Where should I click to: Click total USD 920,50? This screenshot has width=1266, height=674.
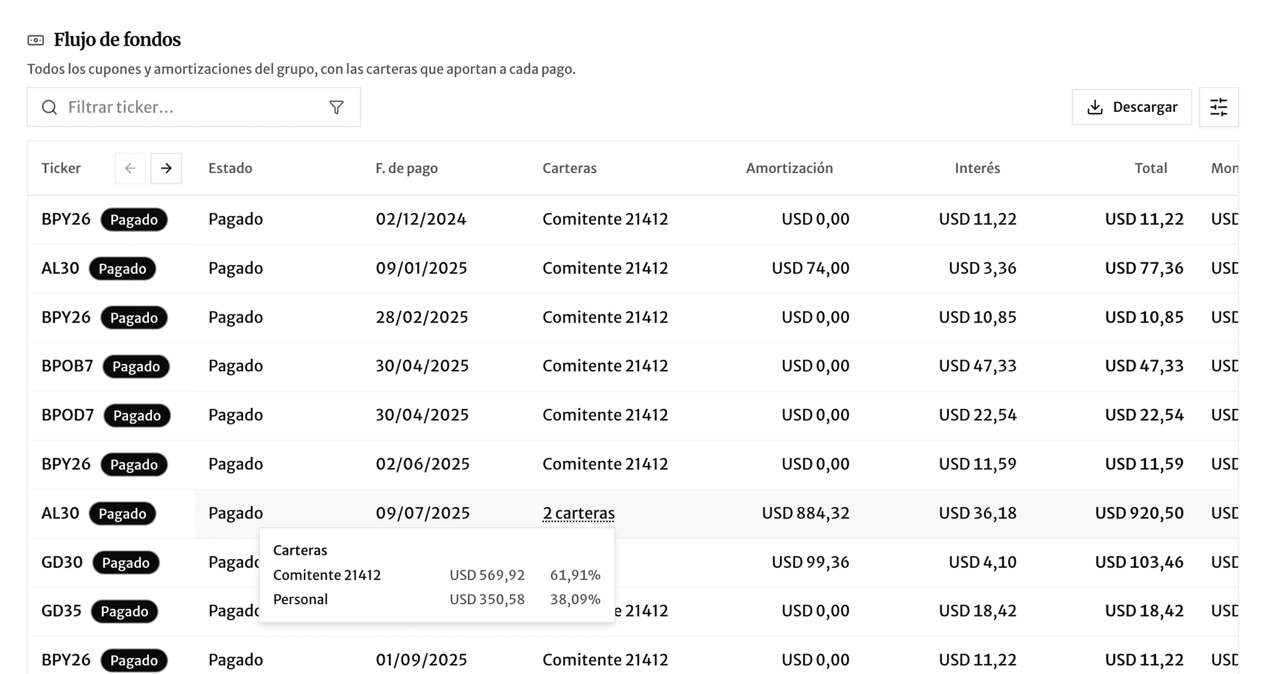tap(1139, 513)
